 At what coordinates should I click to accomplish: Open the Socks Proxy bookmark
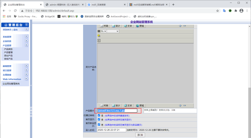pyautogui.click(x=25, y=16)
